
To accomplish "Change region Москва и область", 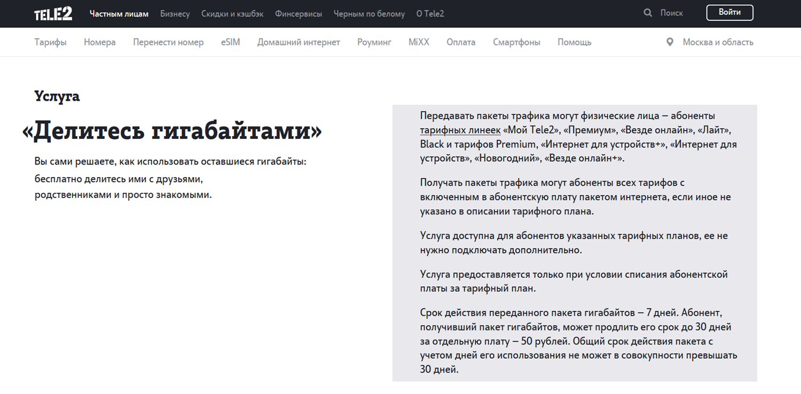I will (x=718, y=42).
